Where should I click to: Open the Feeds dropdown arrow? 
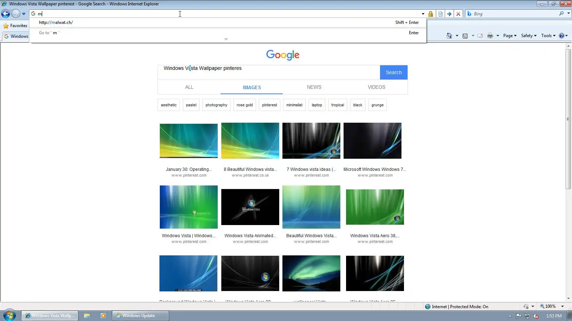473,36
